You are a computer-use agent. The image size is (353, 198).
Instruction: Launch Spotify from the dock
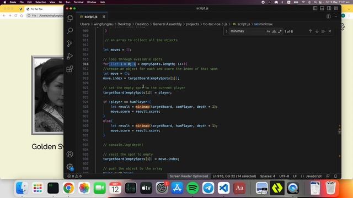[x=192, y=188]
